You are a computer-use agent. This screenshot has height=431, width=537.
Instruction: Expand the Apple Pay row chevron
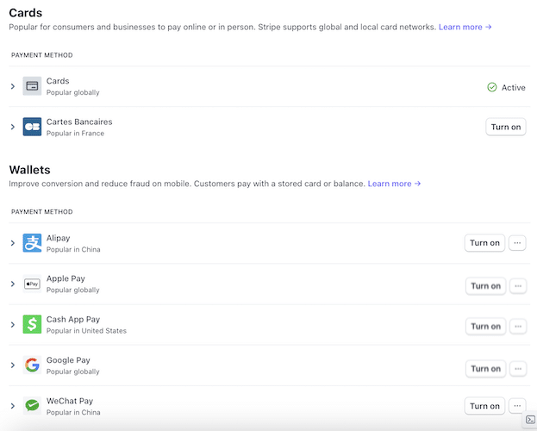tap(13, 284)
